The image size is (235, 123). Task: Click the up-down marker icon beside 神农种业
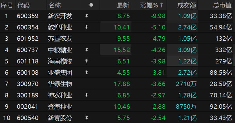pyautogui.click(x=87, y=95)
